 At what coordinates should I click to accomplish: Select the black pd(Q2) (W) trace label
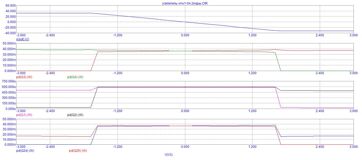pyautogui.click(x=75, y=115)
